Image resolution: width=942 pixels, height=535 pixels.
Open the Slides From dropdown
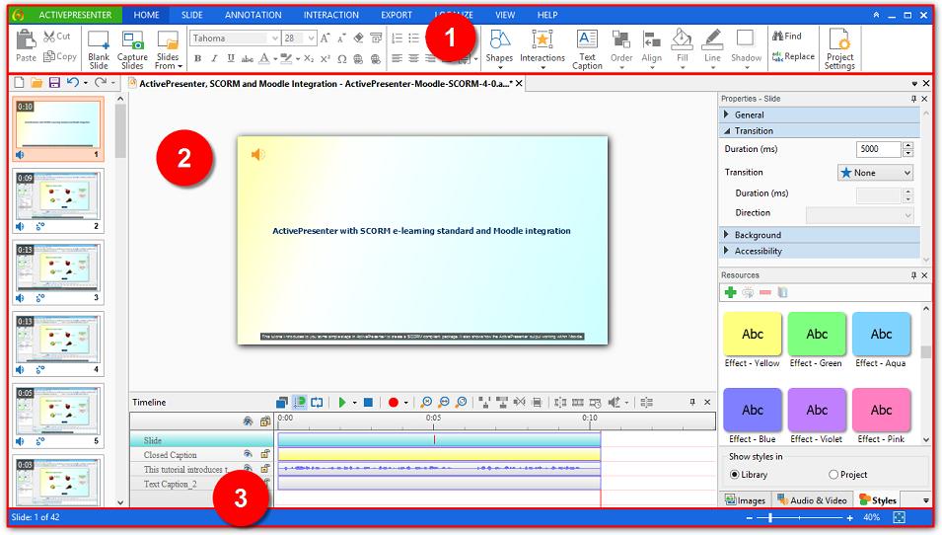168,49
